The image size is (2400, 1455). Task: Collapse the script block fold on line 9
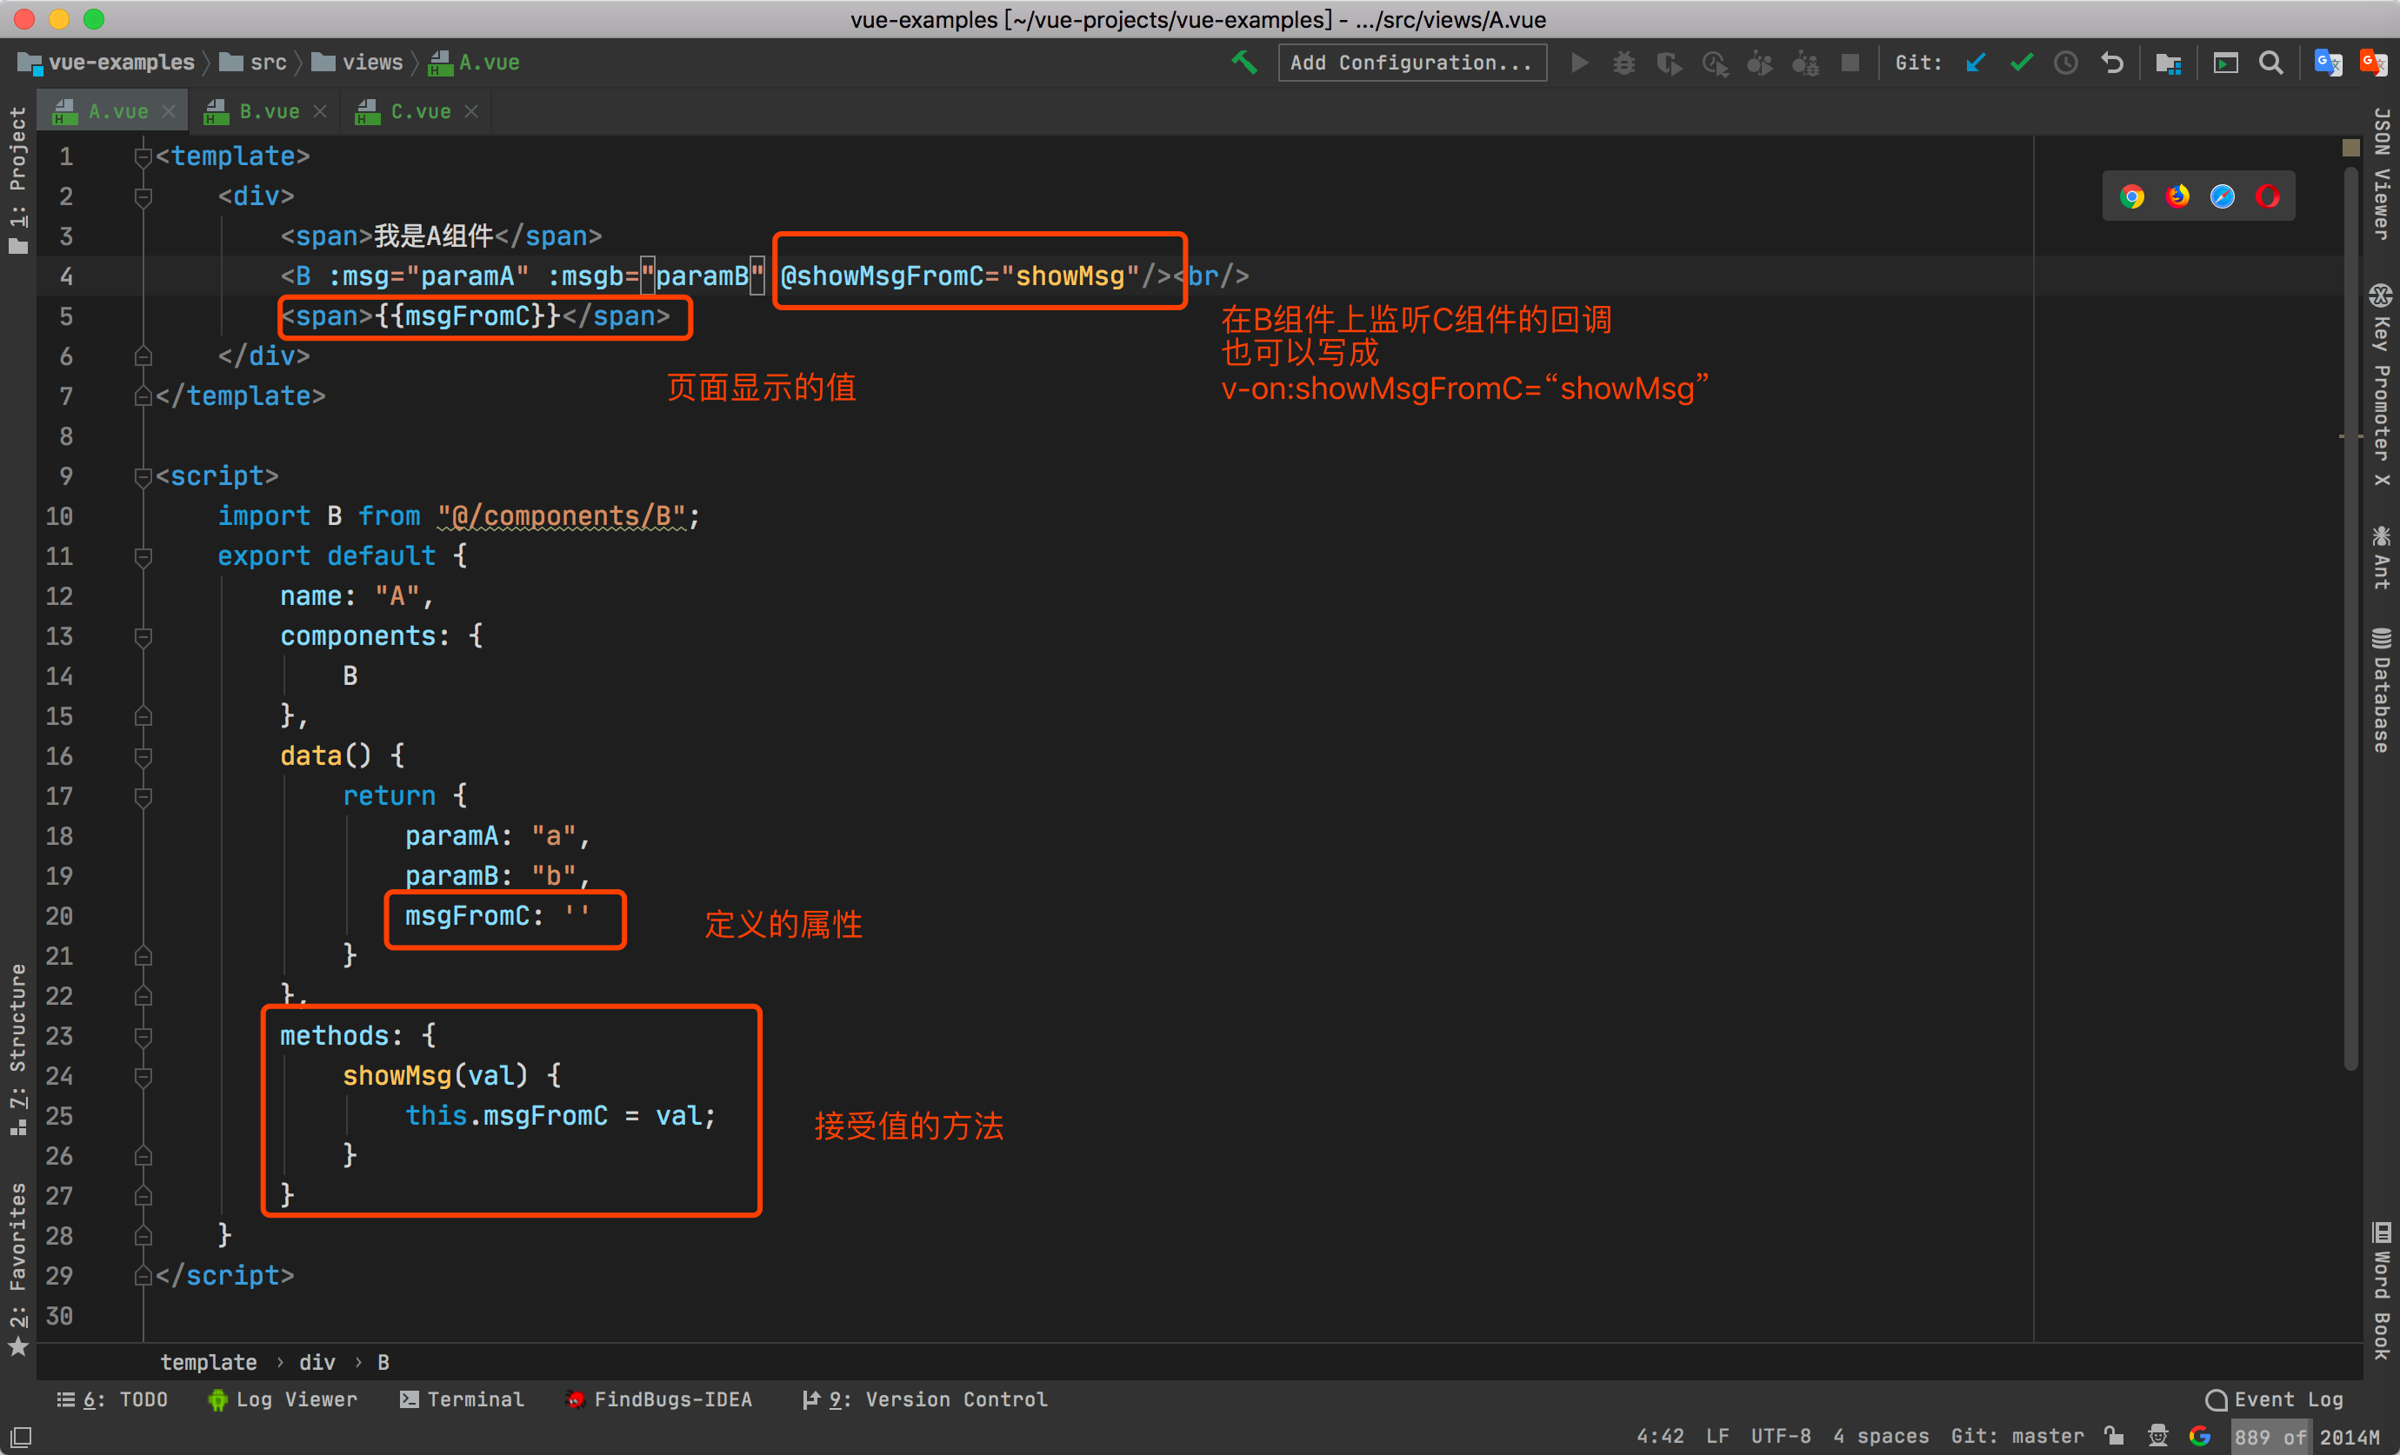pyautogui.click(x=143, y=476)
